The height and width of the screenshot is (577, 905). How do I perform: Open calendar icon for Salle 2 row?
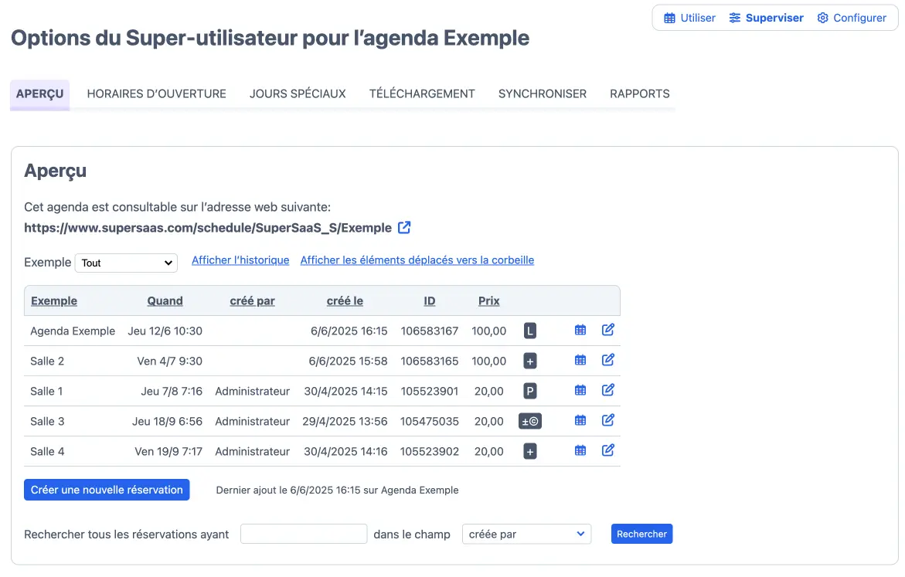(580, 360)
